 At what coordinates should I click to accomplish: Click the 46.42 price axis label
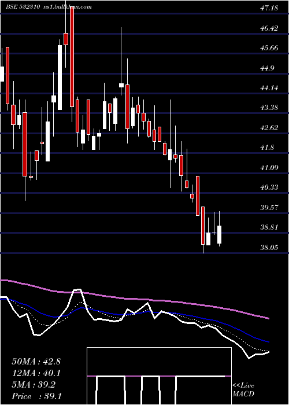pyautogui.click(x=269, y=28)
